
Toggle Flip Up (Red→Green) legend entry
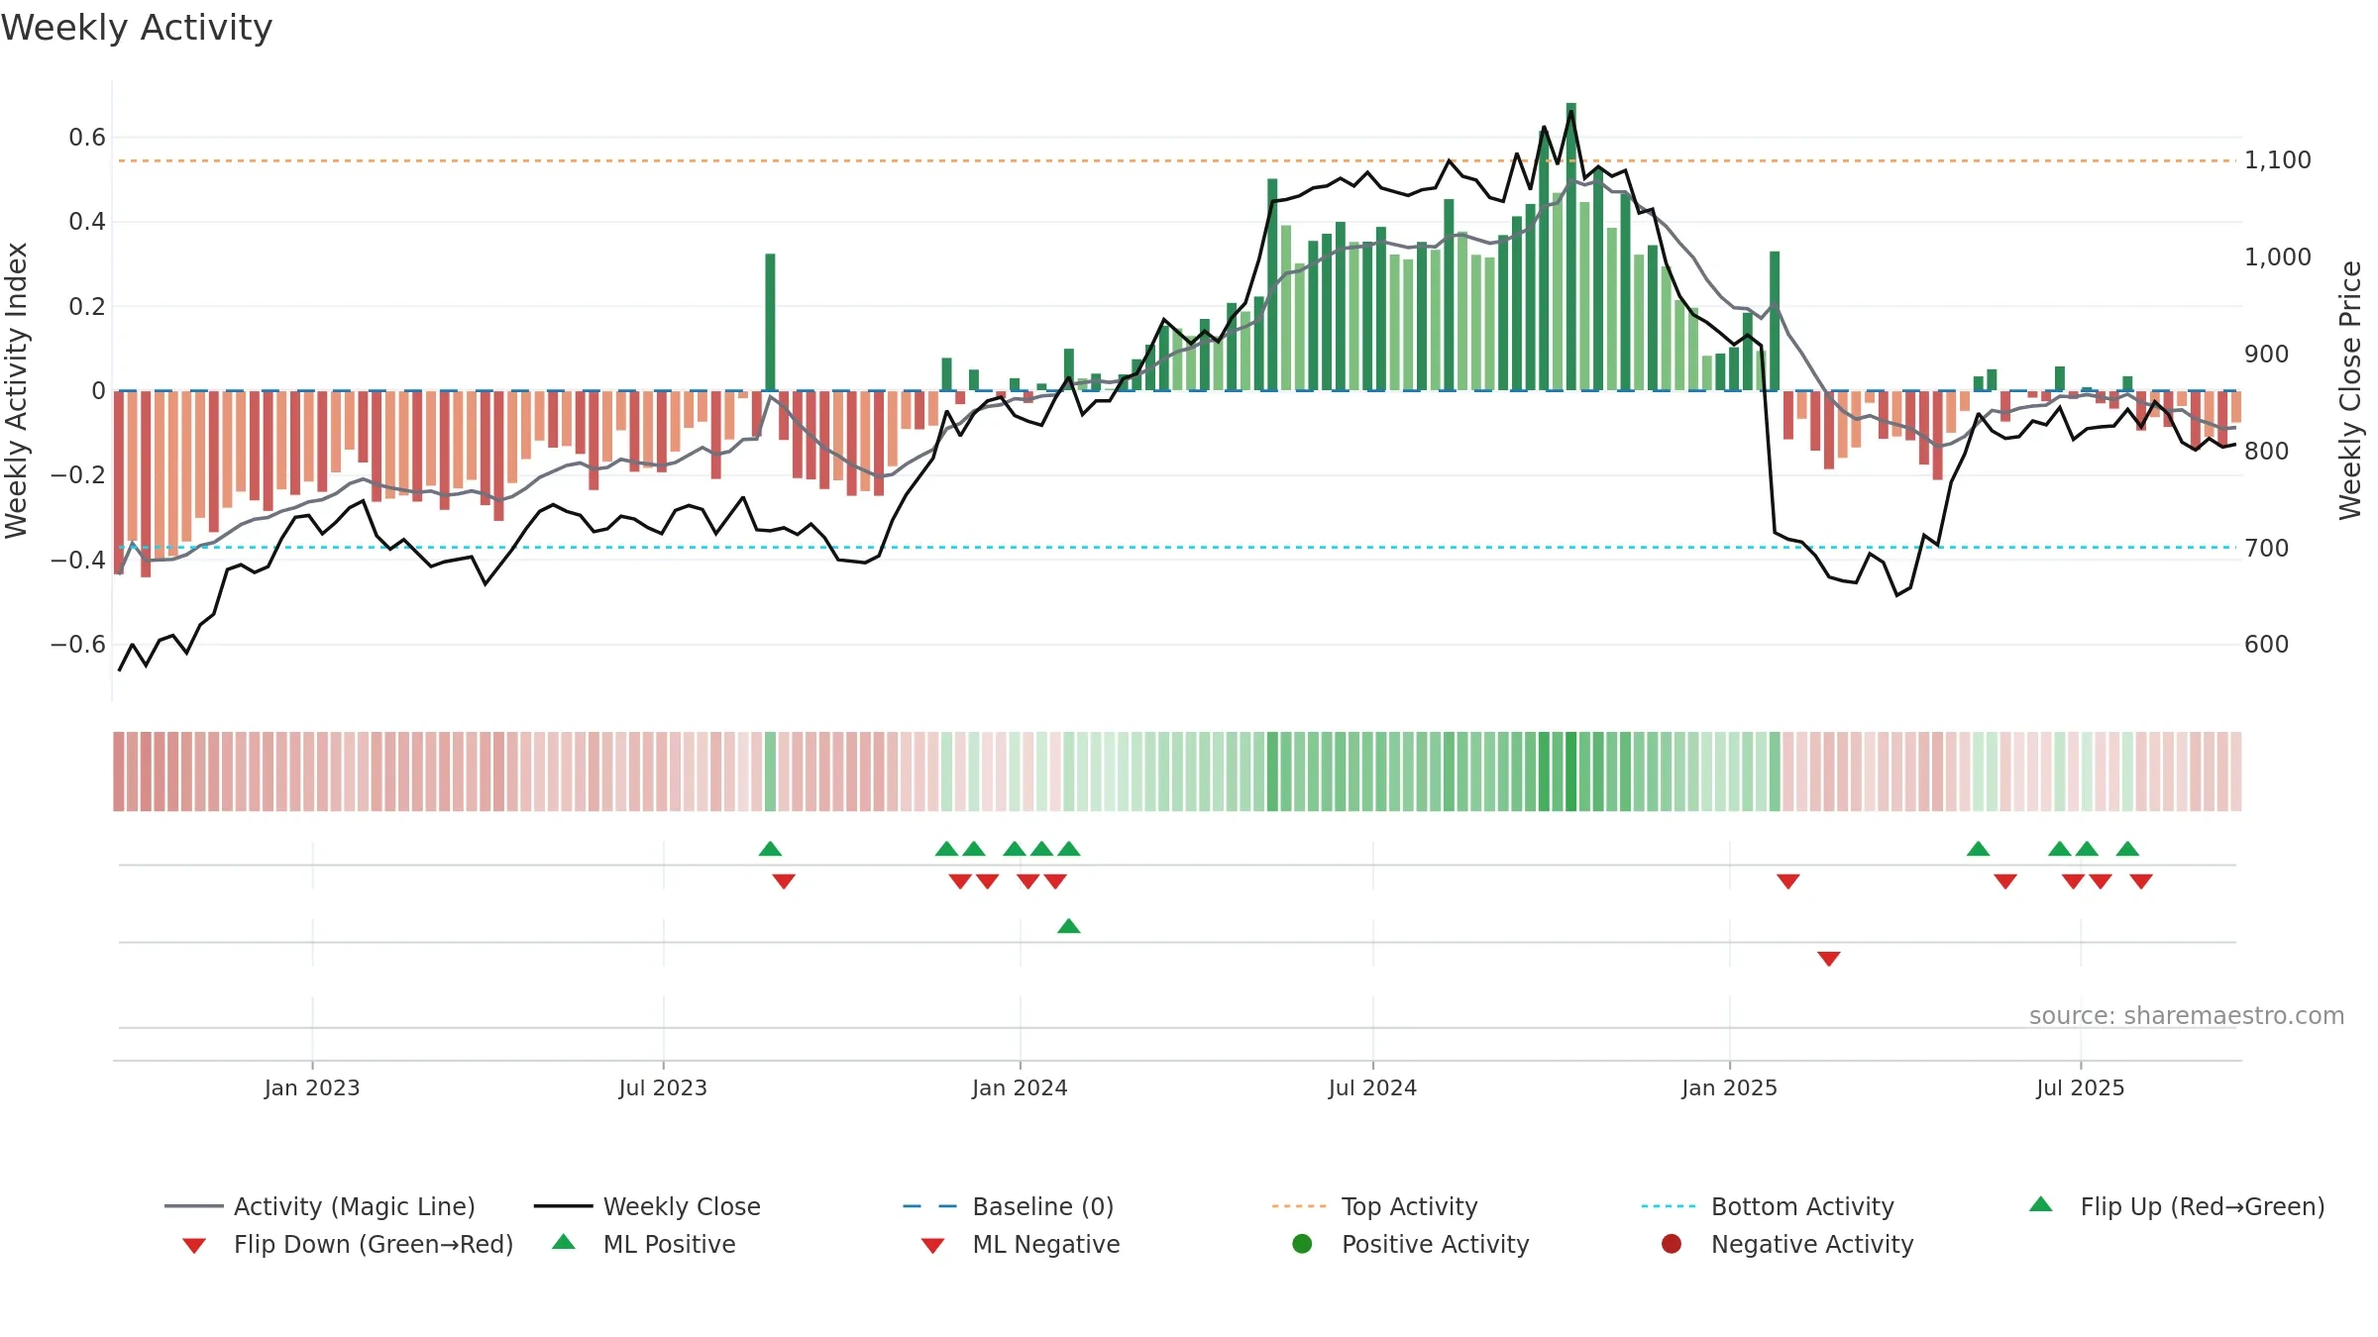(x=2177, y=1206)
